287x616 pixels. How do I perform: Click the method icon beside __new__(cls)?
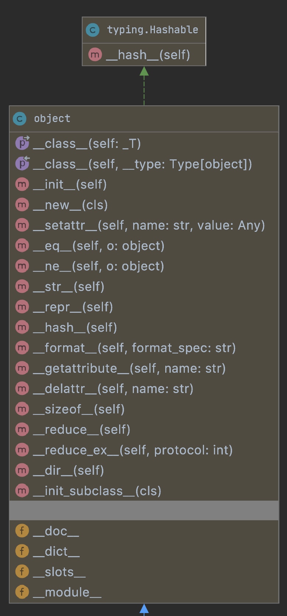pyautogui.click(x=22, y=204)
